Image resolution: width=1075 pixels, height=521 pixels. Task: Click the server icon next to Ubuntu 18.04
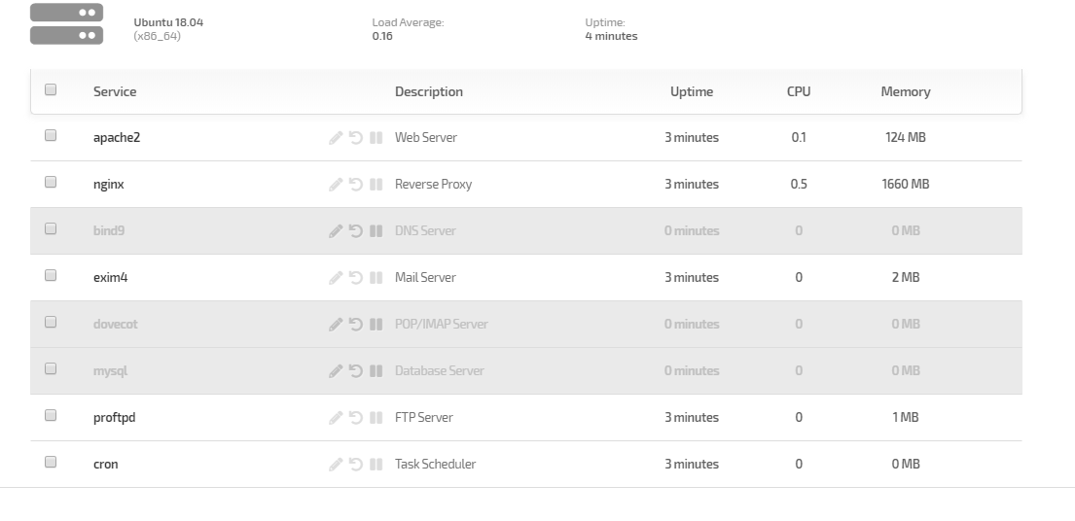click(x=66, y=24)
